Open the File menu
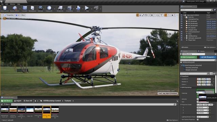This screenshot has height=122, width=217. tap(2, 4)
